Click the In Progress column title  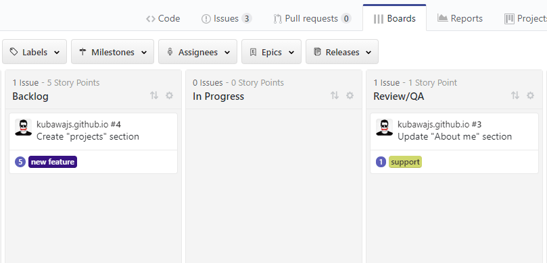[218, 96]
